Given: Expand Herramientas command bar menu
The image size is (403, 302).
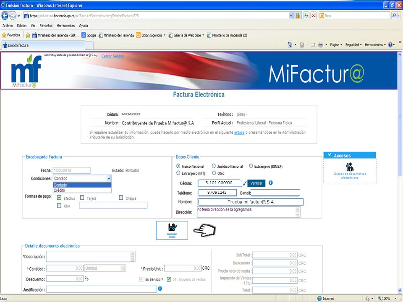Looking at the screenshot, I should pyautogui.click(x=375, y=45).
